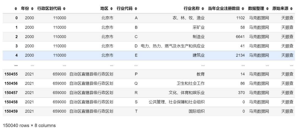Click cell 教育
The height and width of the screenshot is (129, 298).
point(201,74)
